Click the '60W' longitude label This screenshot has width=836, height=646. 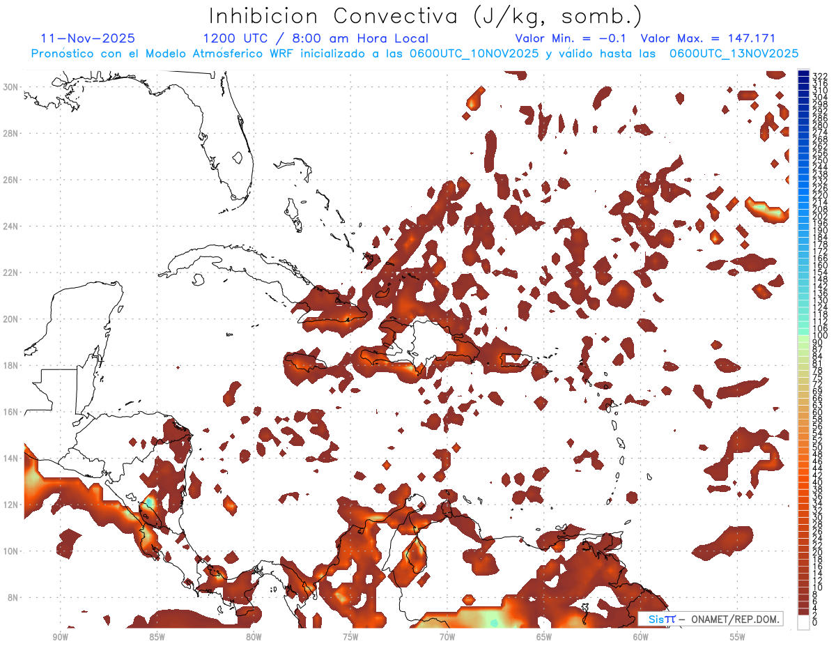pyautogui.click(x=641, y=637)
